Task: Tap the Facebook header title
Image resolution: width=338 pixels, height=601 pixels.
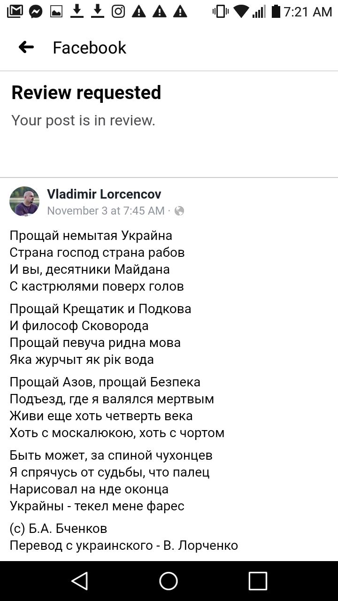Action: [x=89, y=47]
